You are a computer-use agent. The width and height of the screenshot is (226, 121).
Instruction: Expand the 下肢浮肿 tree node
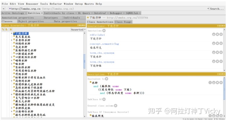12,33
